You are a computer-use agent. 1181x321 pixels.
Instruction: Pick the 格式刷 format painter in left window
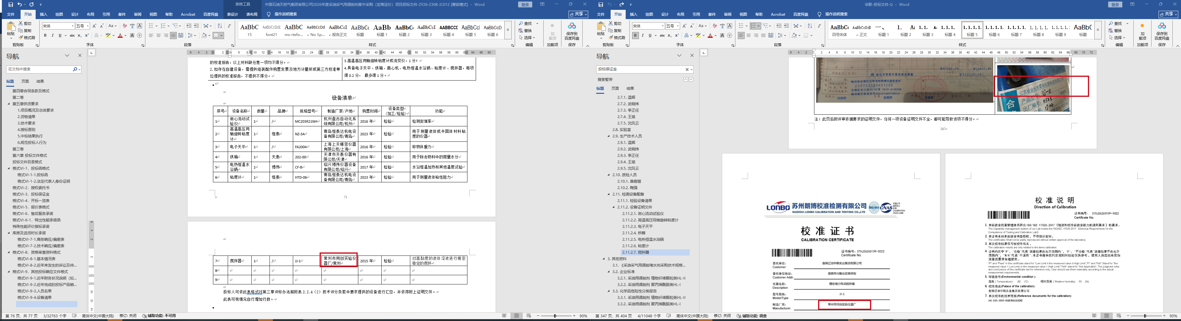tap(27, 38)
